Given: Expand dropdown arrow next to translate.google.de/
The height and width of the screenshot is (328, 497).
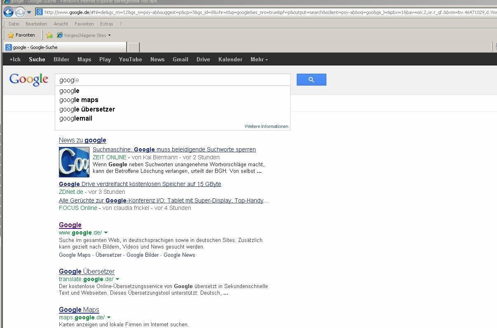Looking at the screenshot, I should click(117, 279).
